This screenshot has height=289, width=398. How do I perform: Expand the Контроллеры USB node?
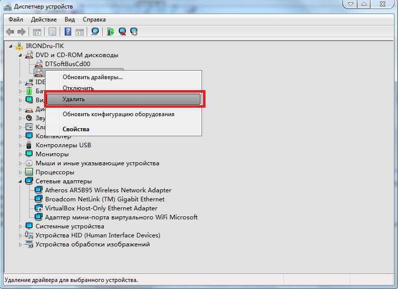click(20, 145)
